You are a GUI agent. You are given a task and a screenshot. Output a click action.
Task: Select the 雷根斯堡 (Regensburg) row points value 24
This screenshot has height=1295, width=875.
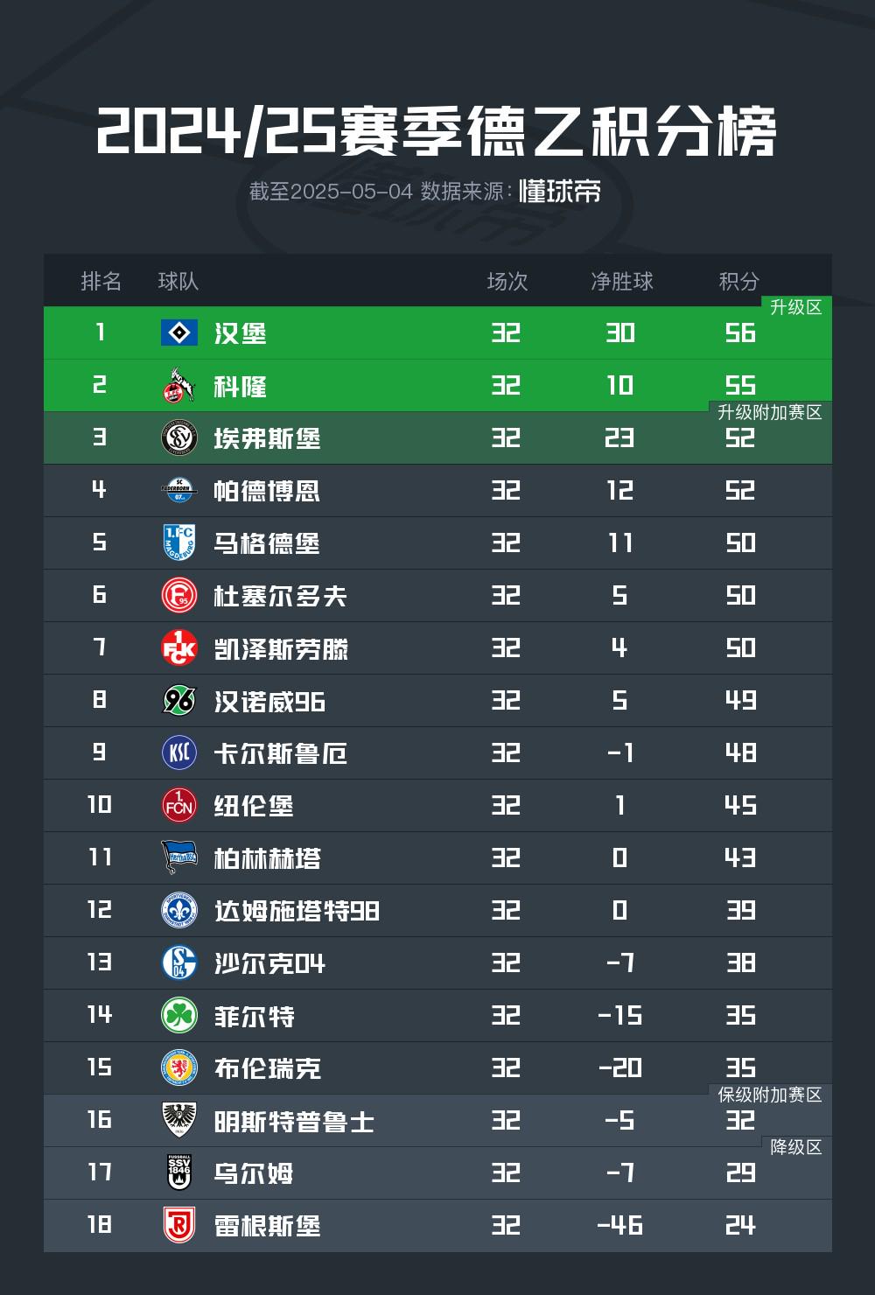tap(740, 1225)
